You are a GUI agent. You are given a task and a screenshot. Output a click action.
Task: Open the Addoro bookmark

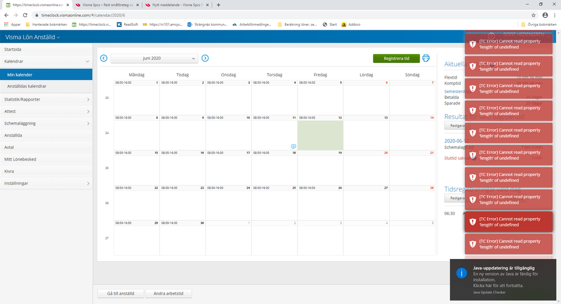point(351,24)
